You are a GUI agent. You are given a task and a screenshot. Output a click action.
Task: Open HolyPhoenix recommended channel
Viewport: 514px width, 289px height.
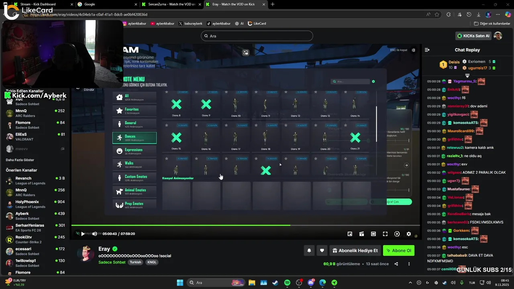click(35, 204)
